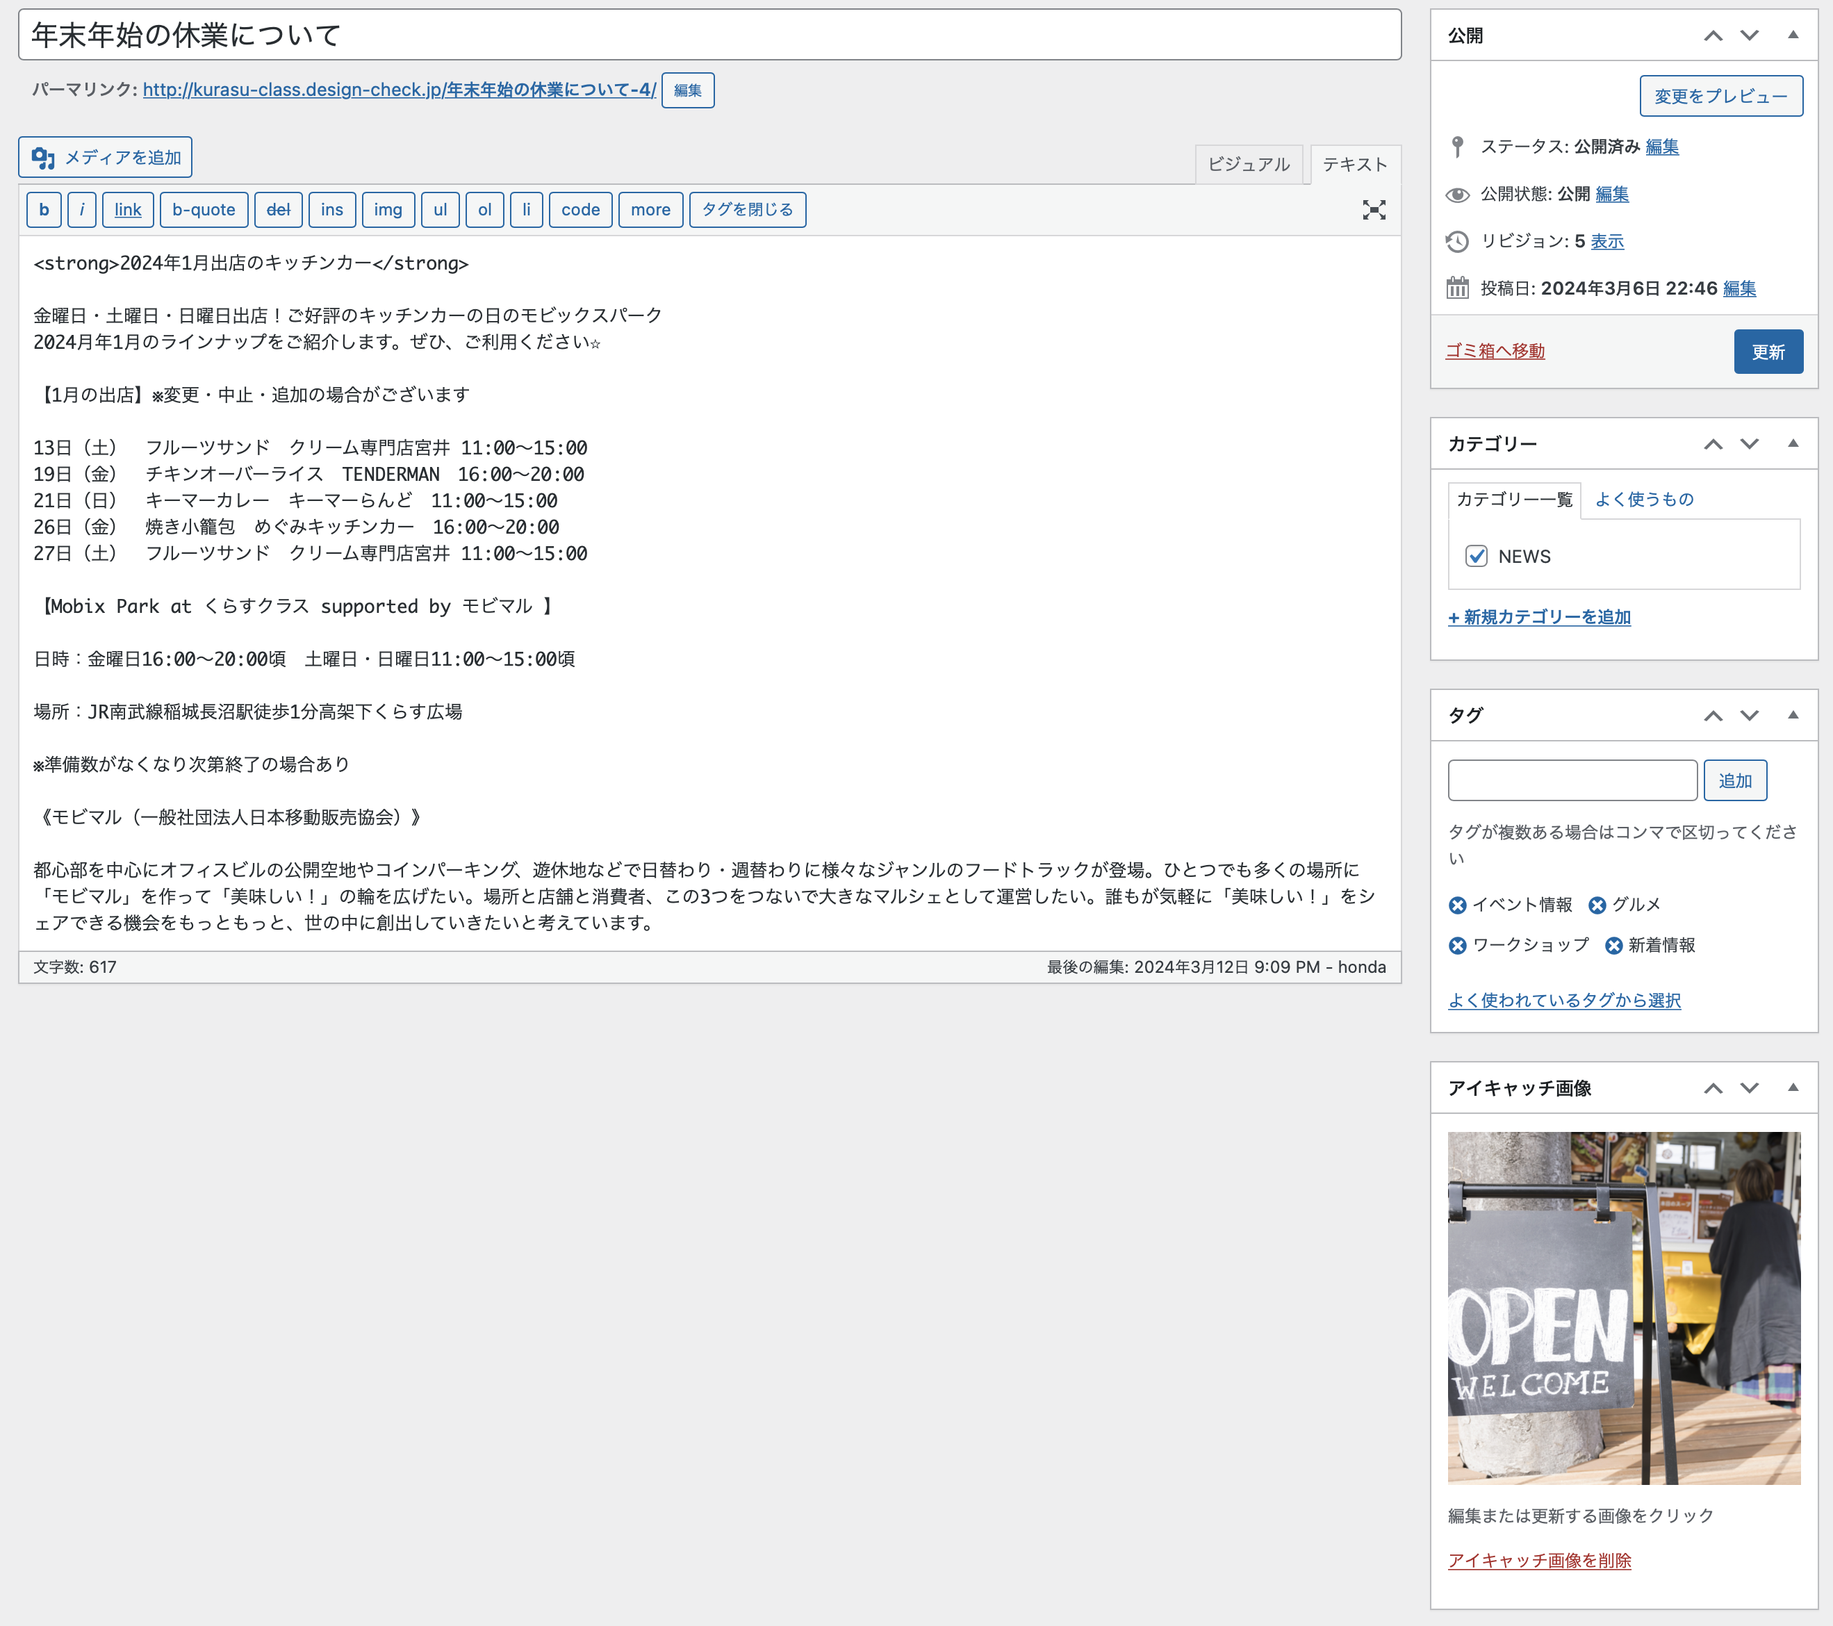Insert inserted text tag with ins button
This screenshot has height=1626, width=1833.
pyautogui.click(x=332, y=210)
